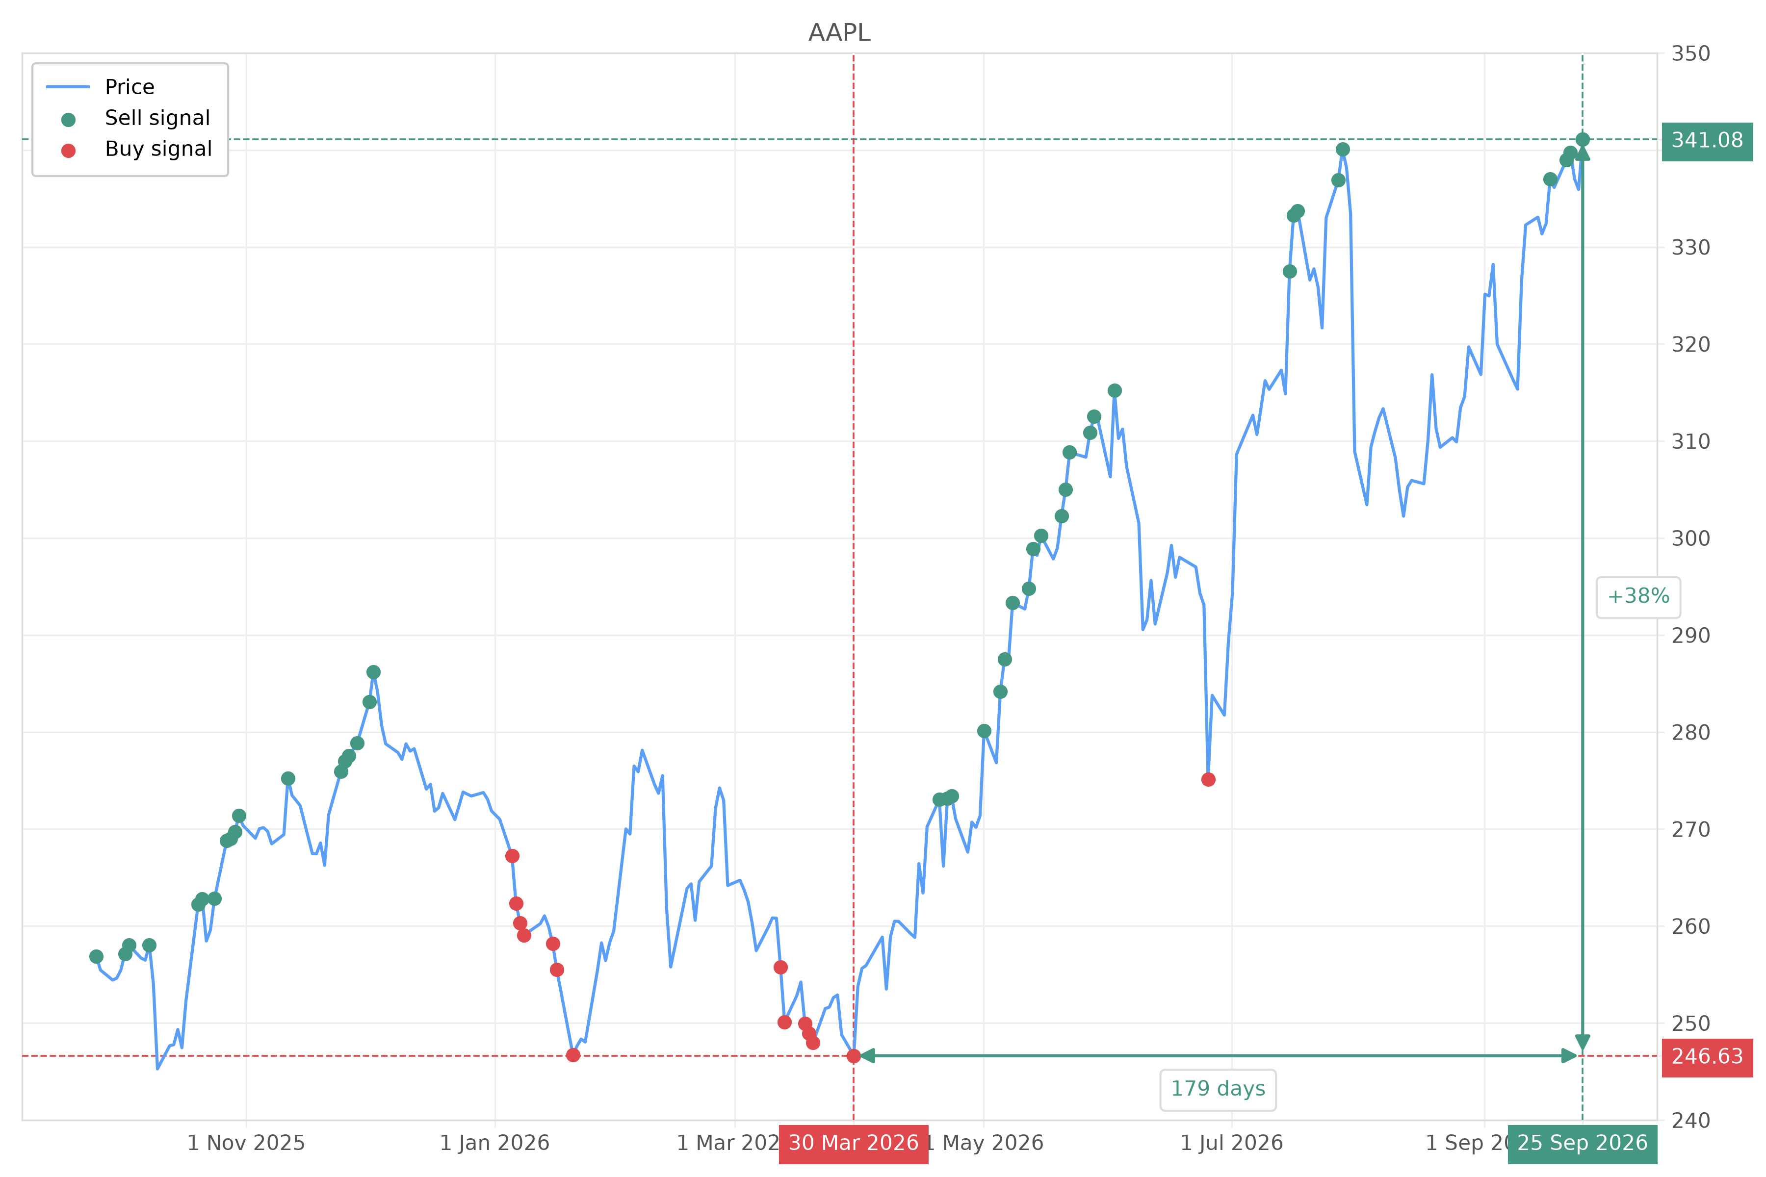Click the 290 y-axis tick label
Image resolution: width=1766 pixels, height=1177 pixels.
1691,636
